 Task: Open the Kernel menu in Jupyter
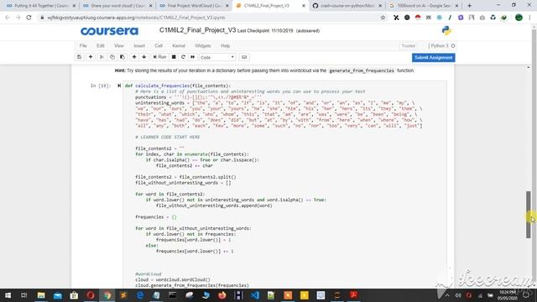(179, 45)
